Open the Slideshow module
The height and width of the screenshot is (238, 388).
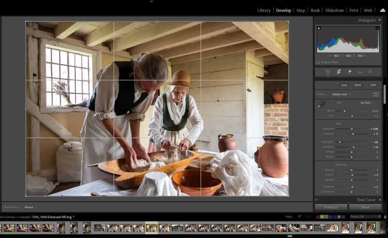[334, 10]
